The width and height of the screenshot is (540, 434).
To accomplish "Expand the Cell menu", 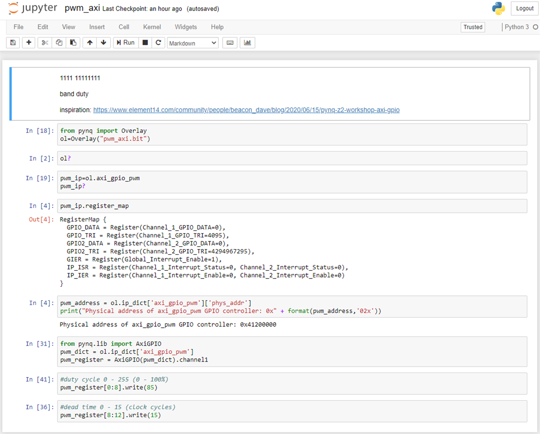I will click(124, 27).
